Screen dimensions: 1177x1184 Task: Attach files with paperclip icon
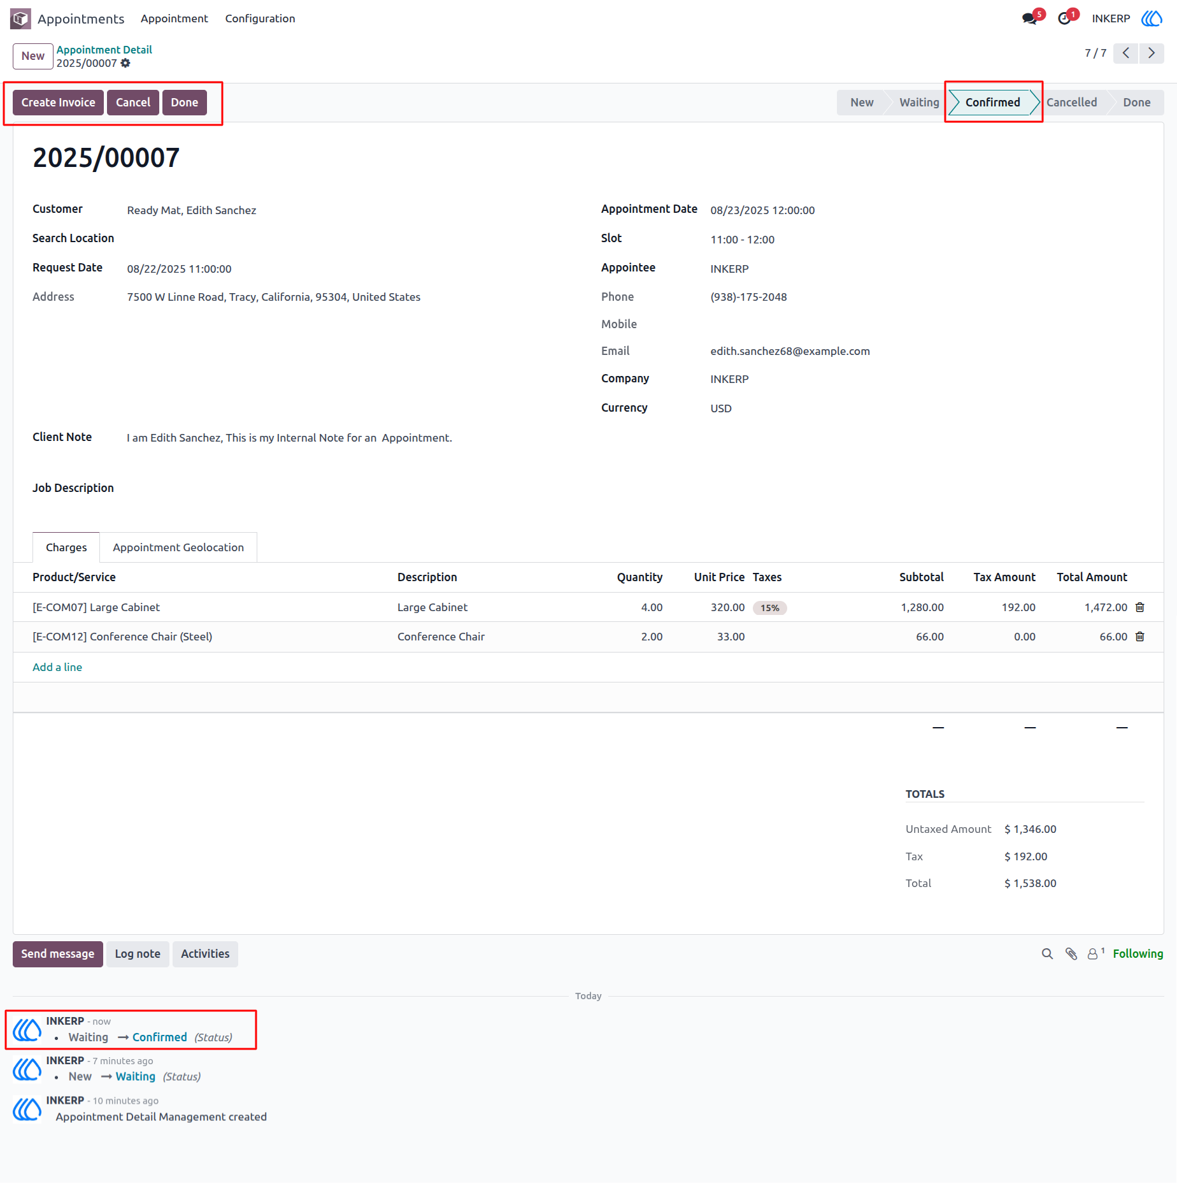[x=1071, y=954]
